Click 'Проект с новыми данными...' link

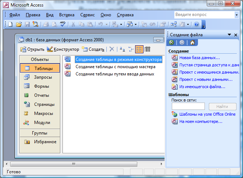(206, 79)
